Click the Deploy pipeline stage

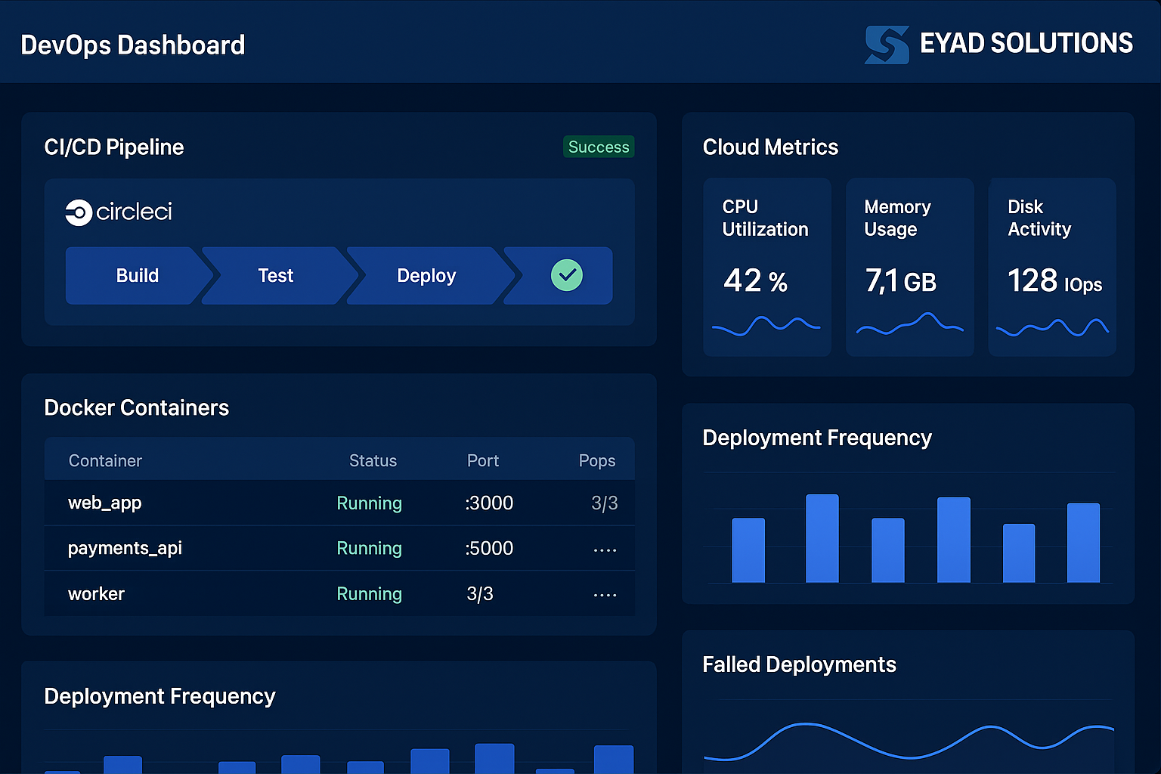tap(427, 275)
